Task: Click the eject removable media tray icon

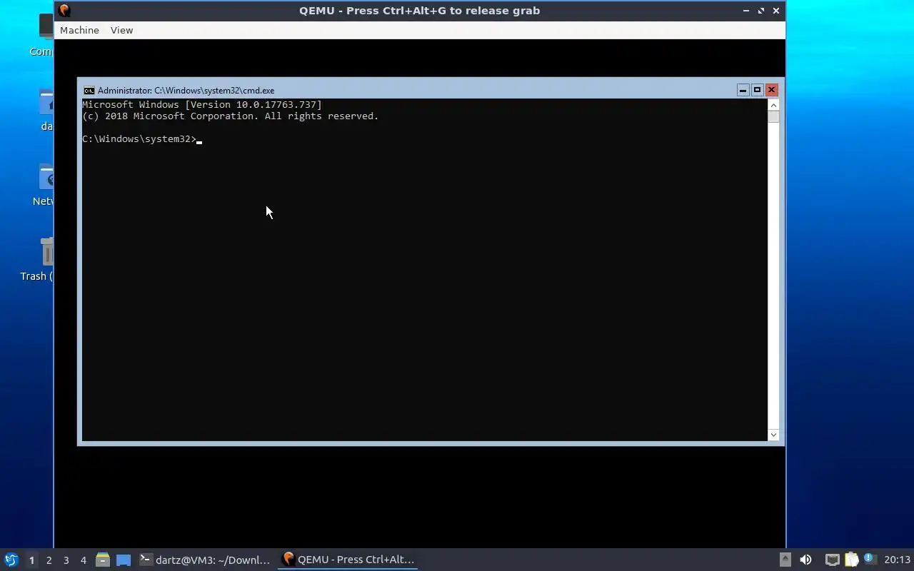Action: click(x=785, y=560)
